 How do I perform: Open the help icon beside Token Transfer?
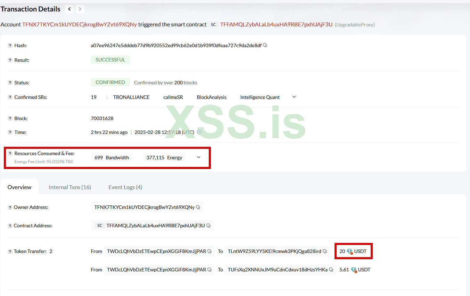10,251
